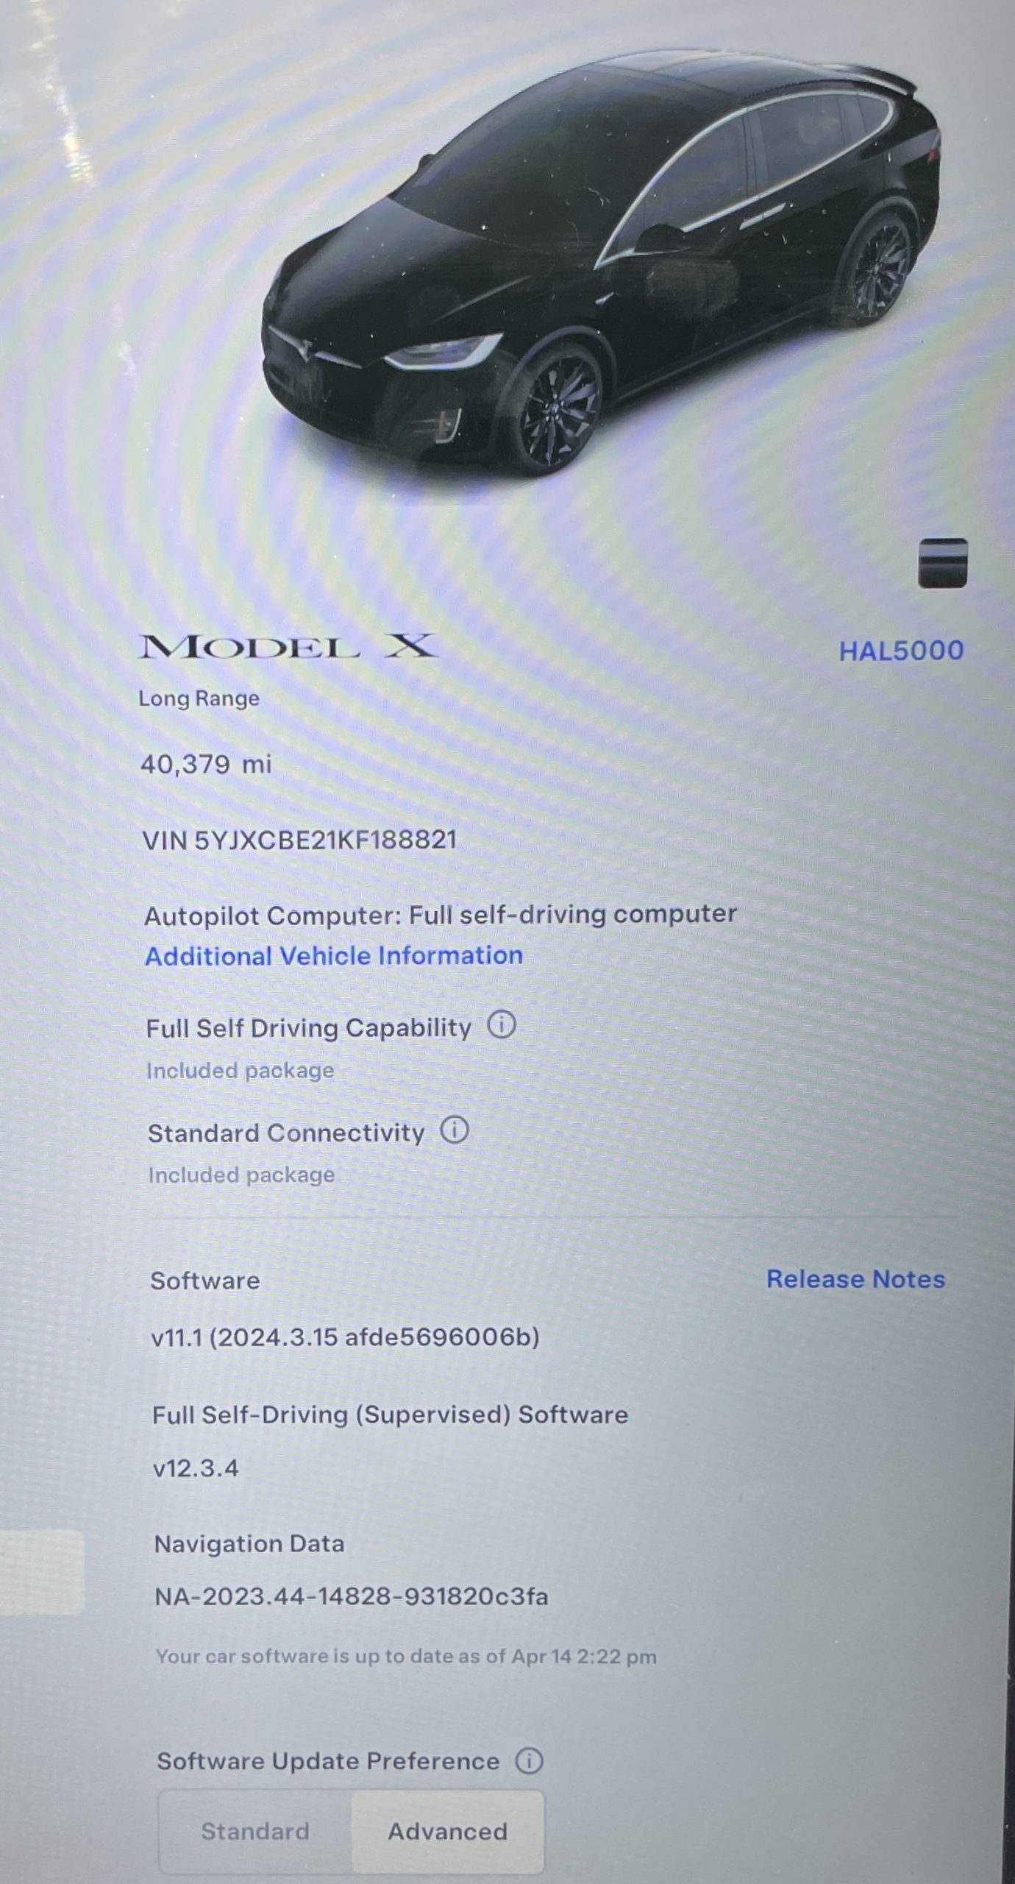
Task: Select Advanced software update preference
Action: pos(447,1831)
